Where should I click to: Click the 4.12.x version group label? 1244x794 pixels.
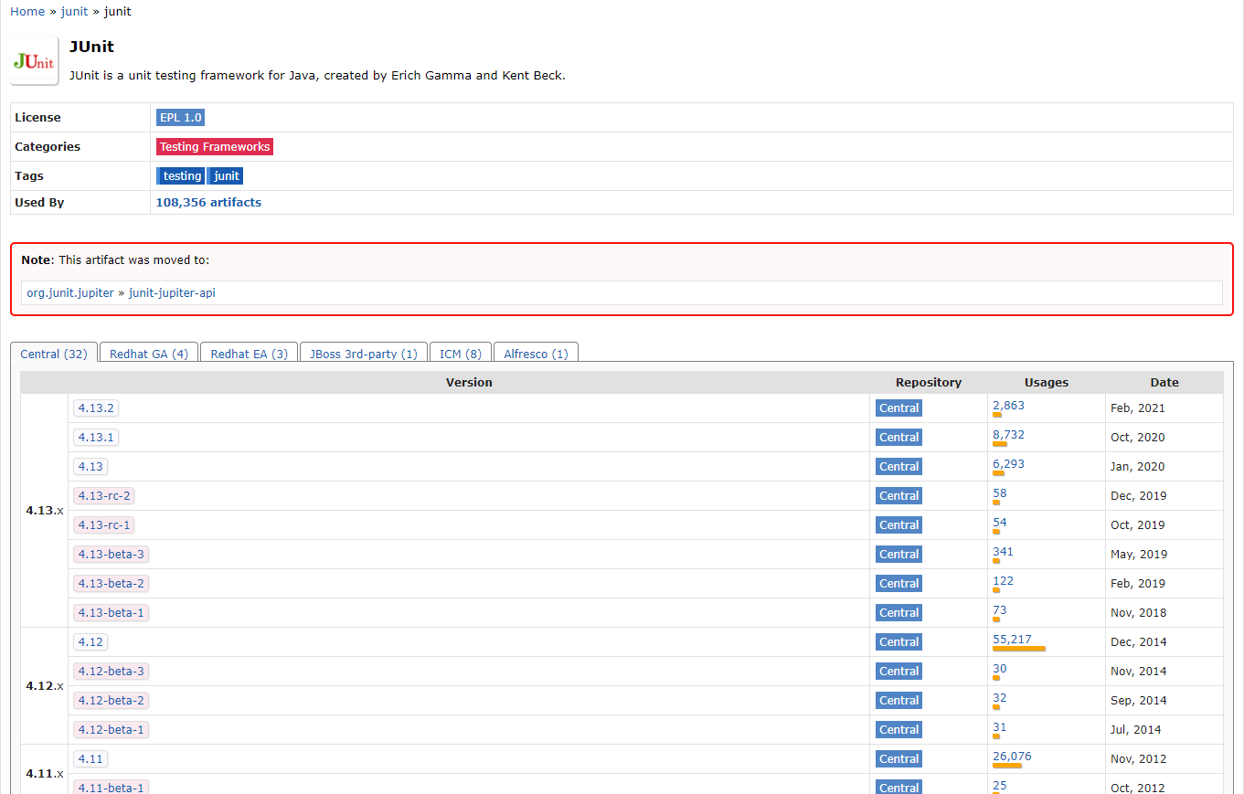click(45, 686)
